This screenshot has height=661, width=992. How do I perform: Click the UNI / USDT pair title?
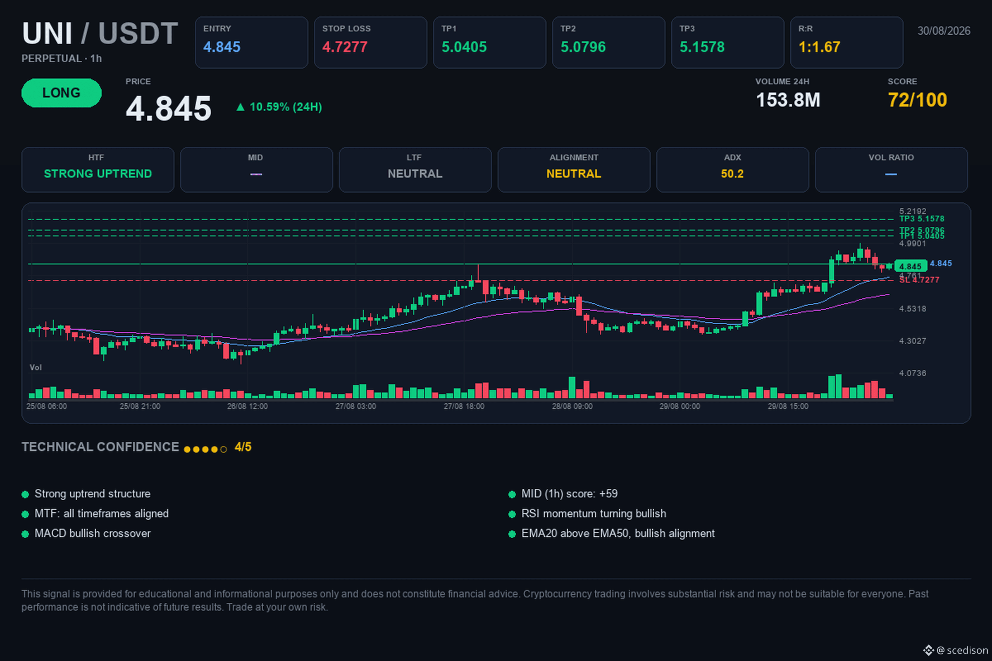pos(100,33)
